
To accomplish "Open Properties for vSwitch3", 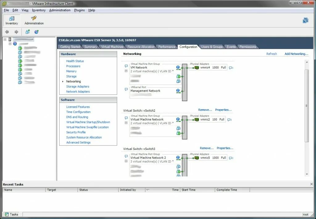I will pos(225,148).
